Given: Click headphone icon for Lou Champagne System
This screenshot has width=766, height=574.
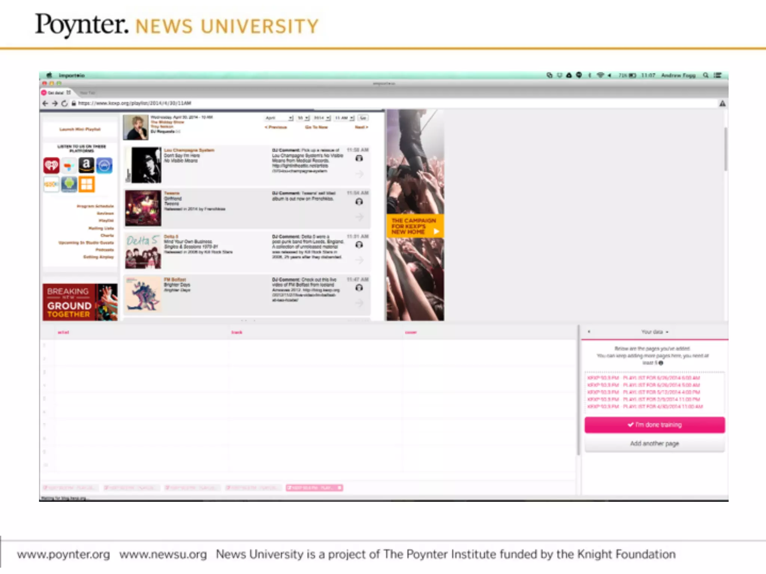Looking at the screenshot, I should click(x=359, y=158).
